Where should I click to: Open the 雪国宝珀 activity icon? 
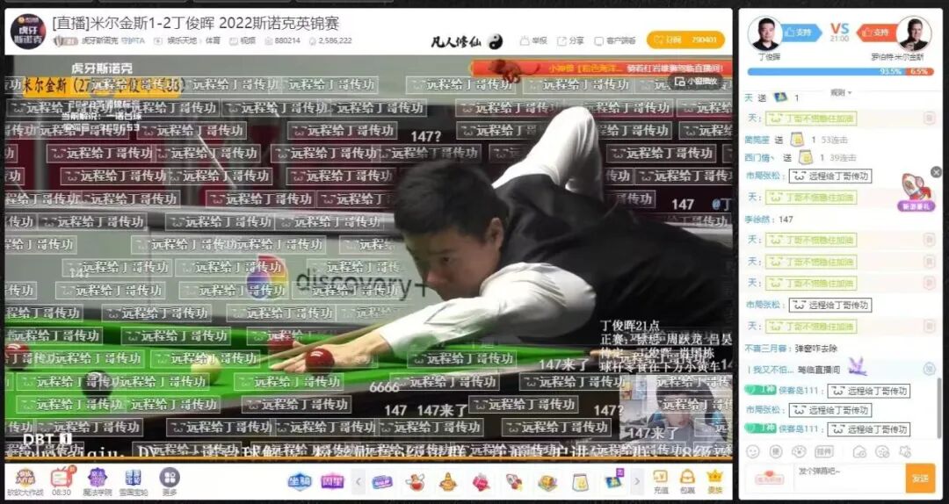[134, 481]
